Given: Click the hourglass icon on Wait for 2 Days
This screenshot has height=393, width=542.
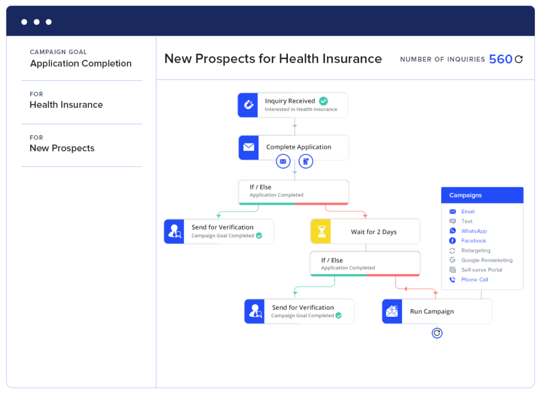Looking at the screenshot, I should tap(320, 231).
